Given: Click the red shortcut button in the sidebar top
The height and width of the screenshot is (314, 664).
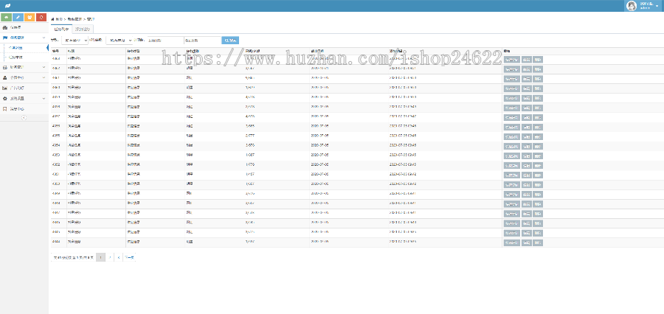Looking at the screenshot, I should pos(41,17).
